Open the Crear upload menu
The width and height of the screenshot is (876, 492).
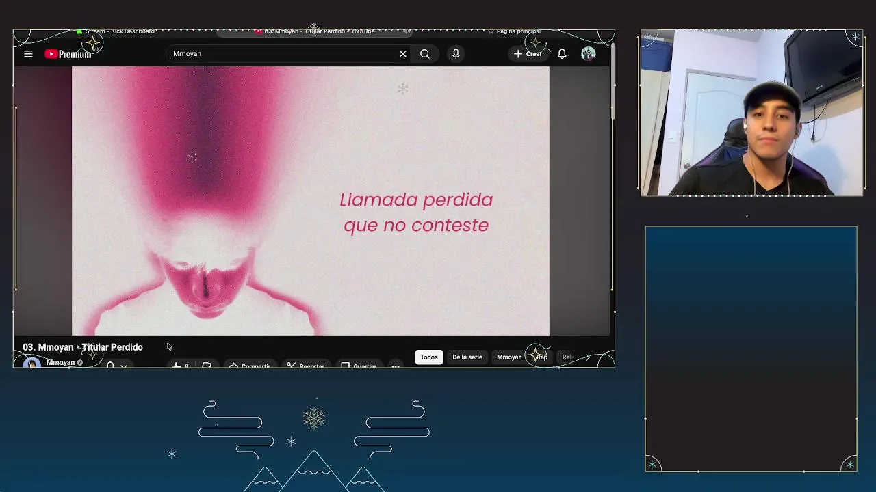click(x=528, y=54)
